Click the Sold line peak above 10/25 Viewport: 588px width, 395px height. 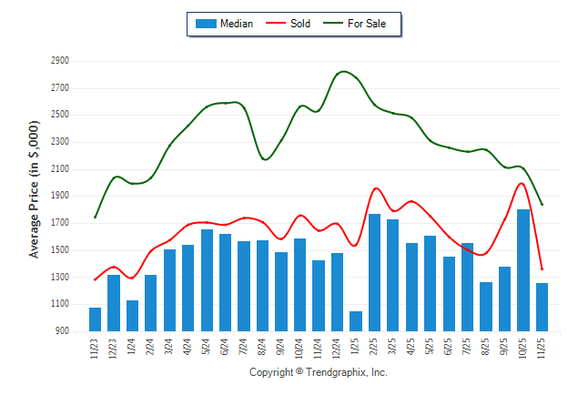[522, 183]
